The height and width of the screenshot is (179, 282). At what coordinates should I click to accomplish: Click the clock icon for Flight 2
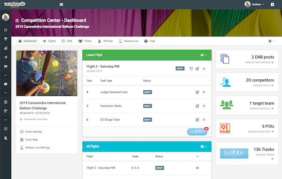pos(191,69)
